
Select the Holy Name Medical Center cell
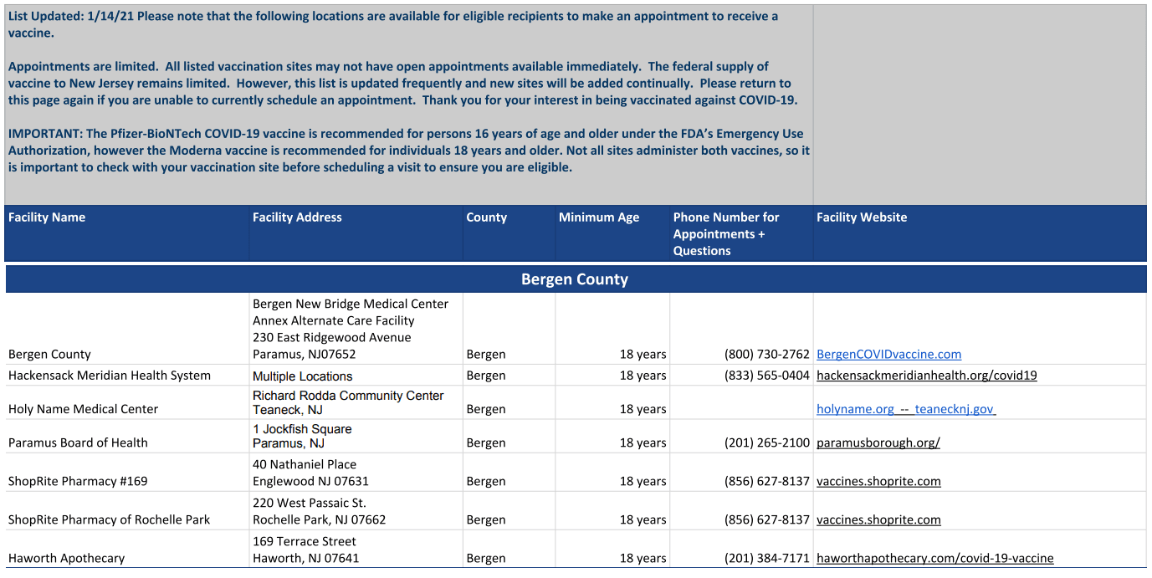83,409
